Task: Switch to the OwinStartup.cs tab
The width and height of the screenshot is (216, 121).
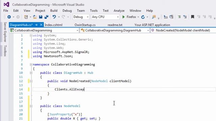Action: (85, 25)
